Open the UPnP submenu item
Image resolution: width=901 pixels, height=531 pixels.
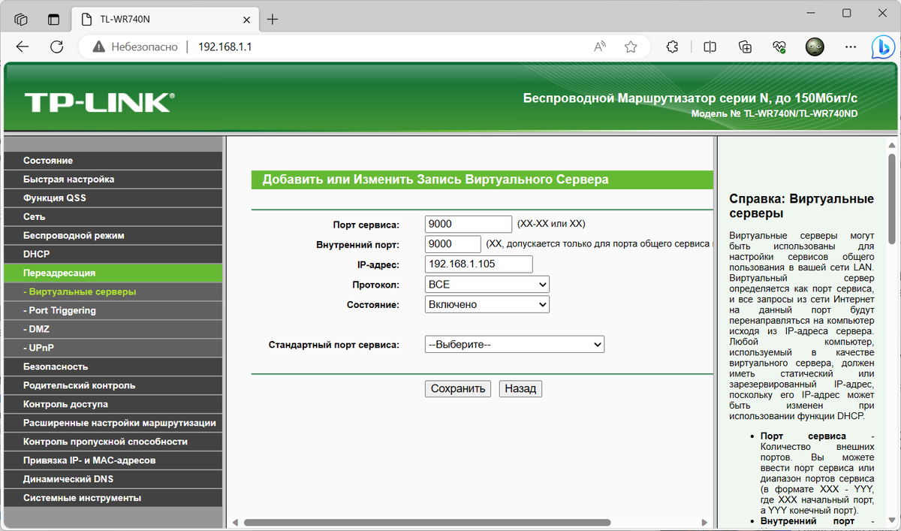(113, 348)
